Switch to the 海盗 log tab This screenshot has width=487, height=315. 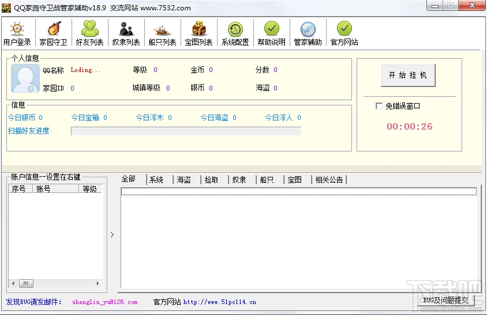click(184, 180)
